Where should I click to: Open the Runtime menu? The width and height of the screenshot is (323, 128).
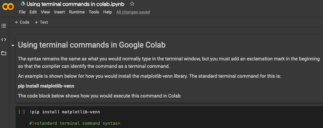77,12
